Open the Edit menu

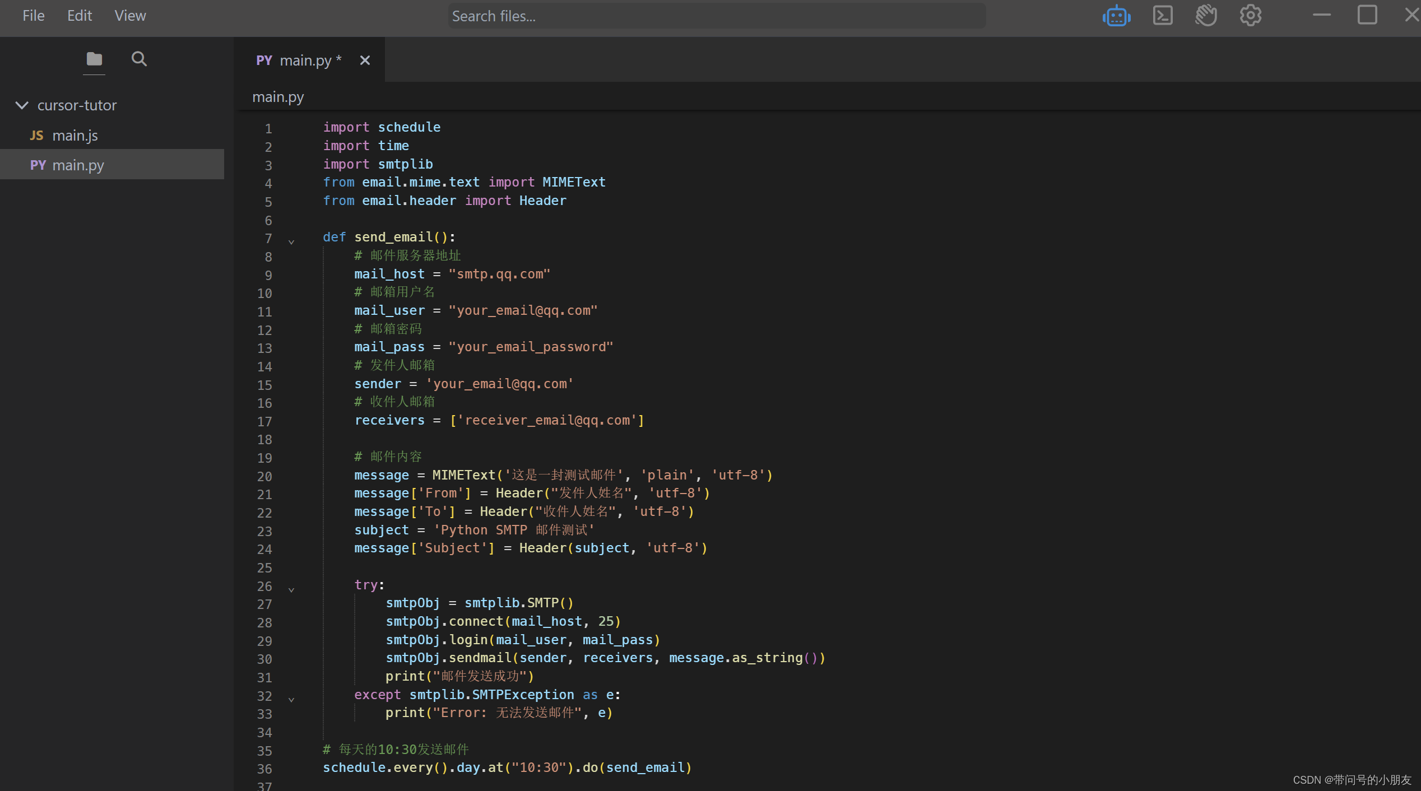point(80,16)
